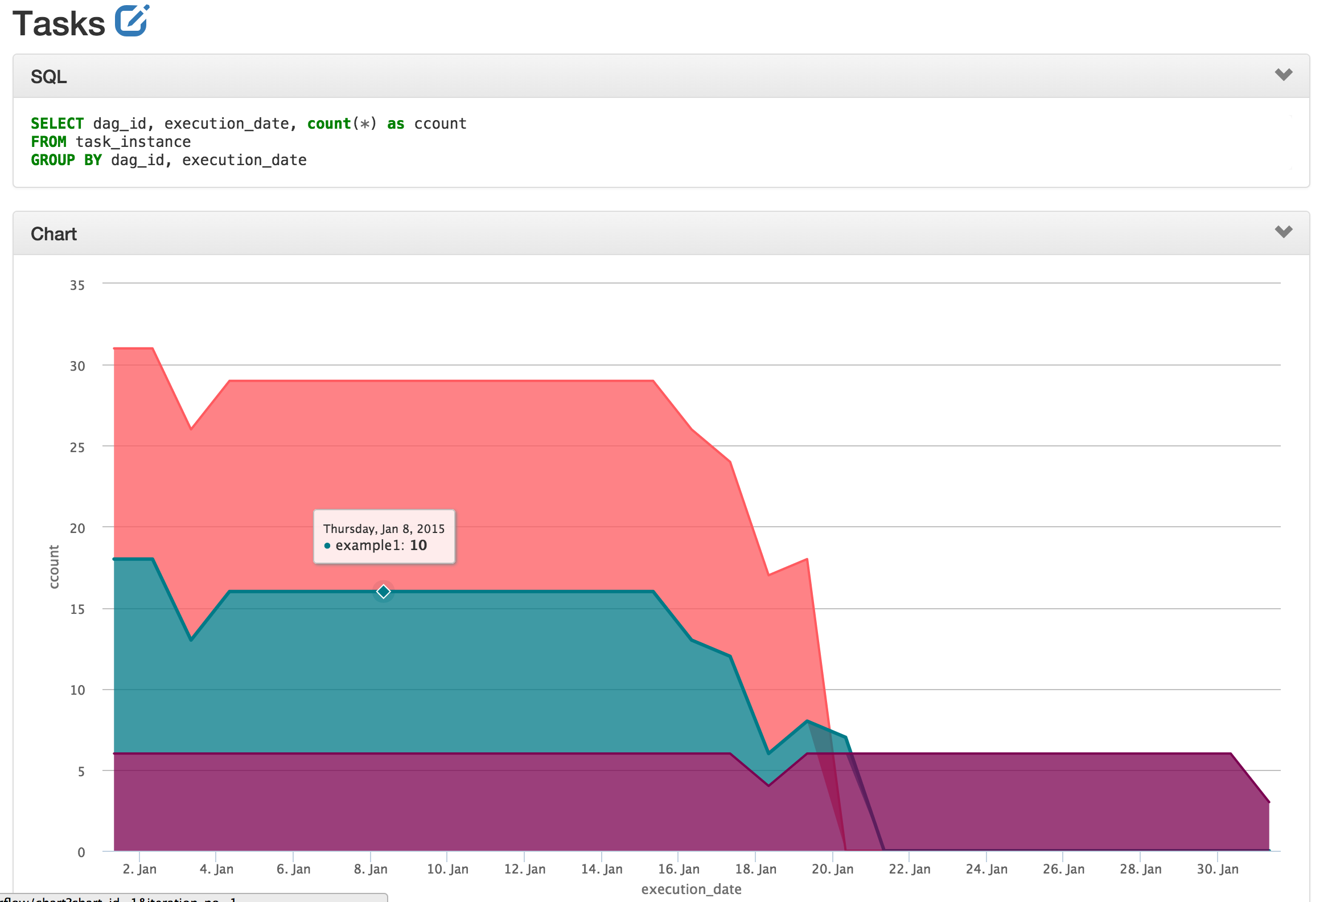
Task: Click the GROUP BY clause text
Action: tap(66, 160)
